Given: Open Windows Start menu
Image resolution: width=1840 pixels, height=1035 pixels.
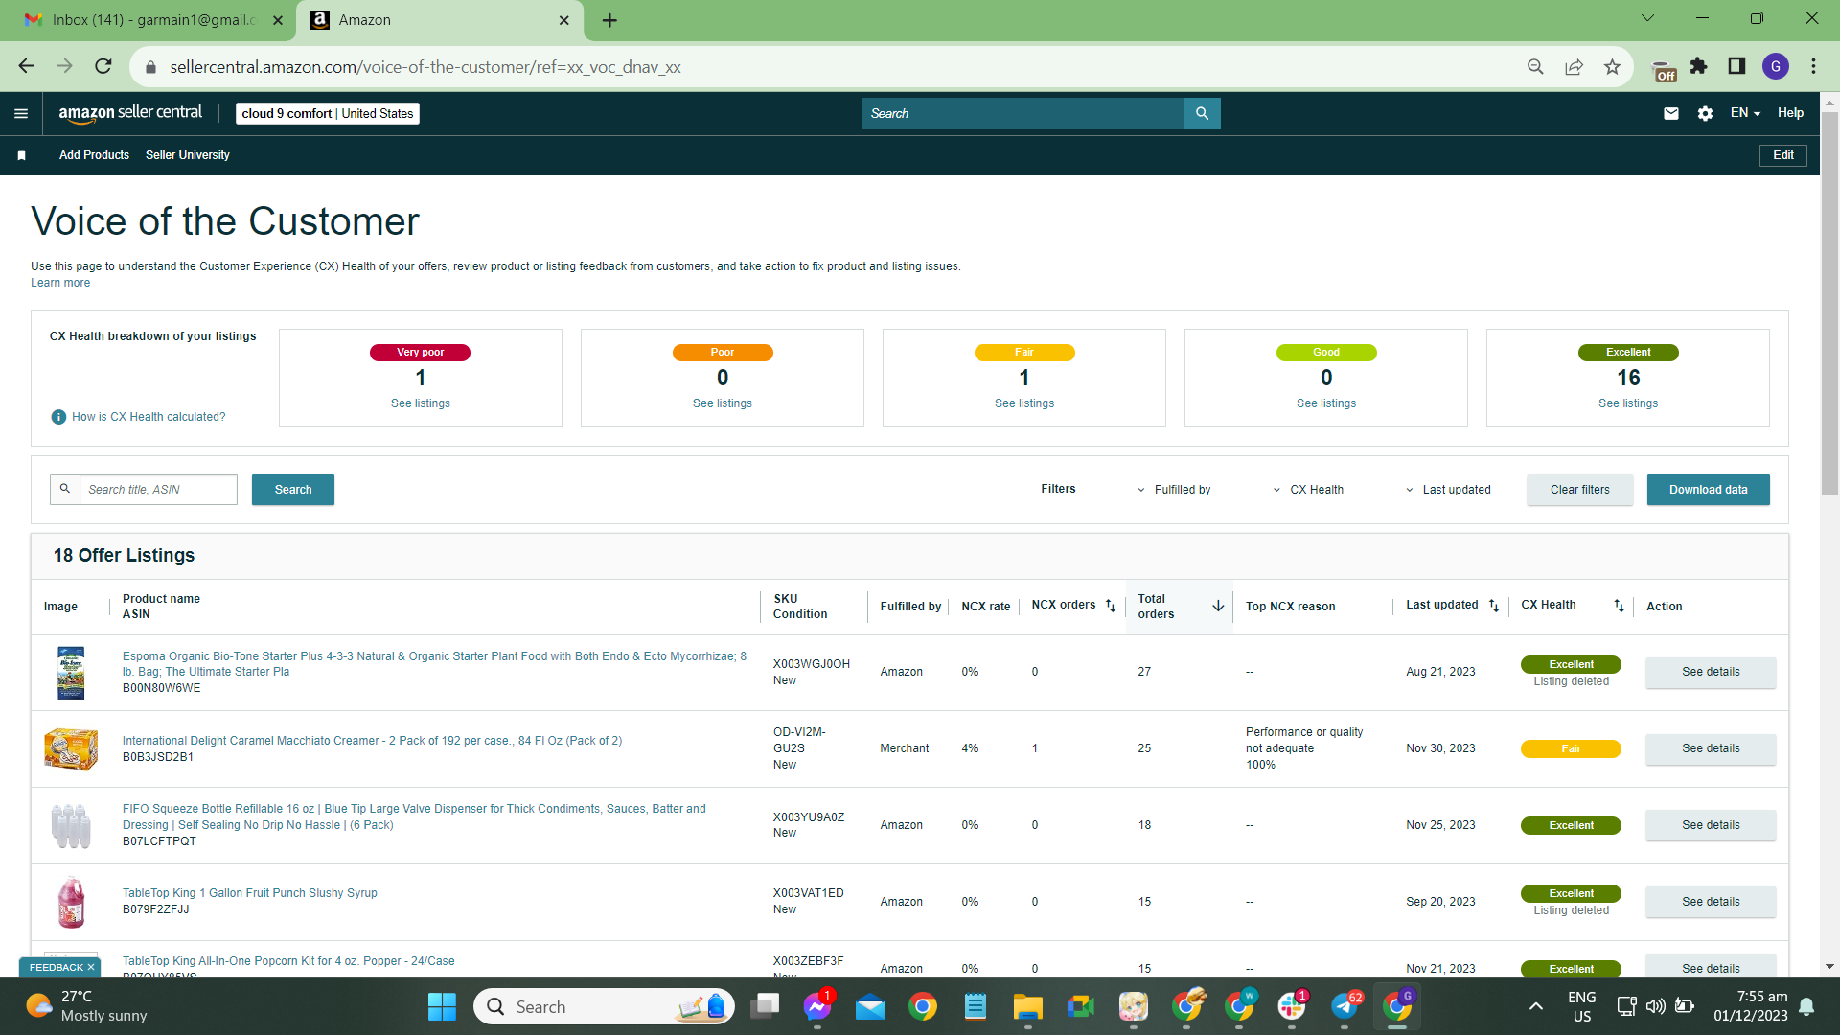Looking at the screenshot, I should coord(442,1006).
